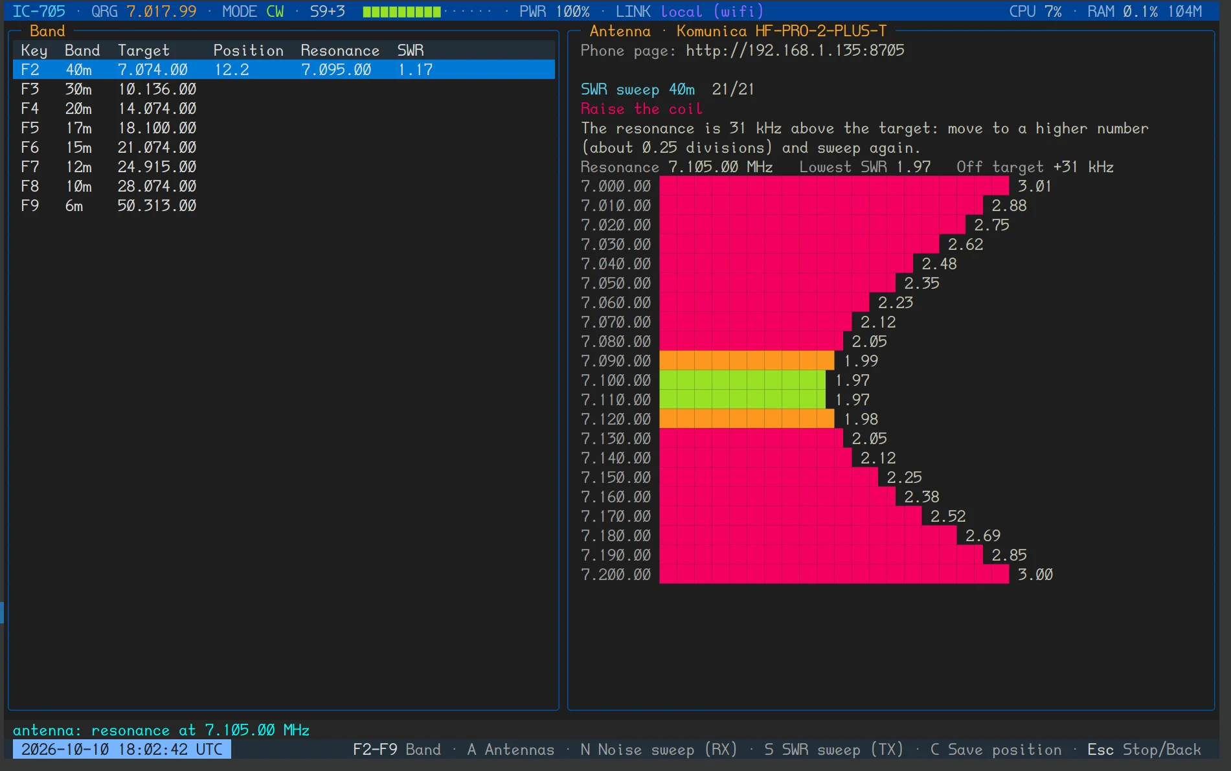Select the 30m band row (F3)
Screen dimensions: 1231x771
(284, 89)
